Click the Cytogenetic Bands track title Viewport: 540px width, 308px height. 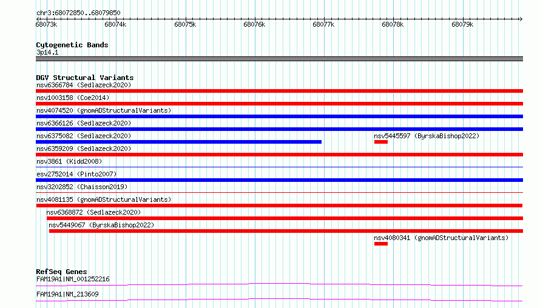[72, 45]
